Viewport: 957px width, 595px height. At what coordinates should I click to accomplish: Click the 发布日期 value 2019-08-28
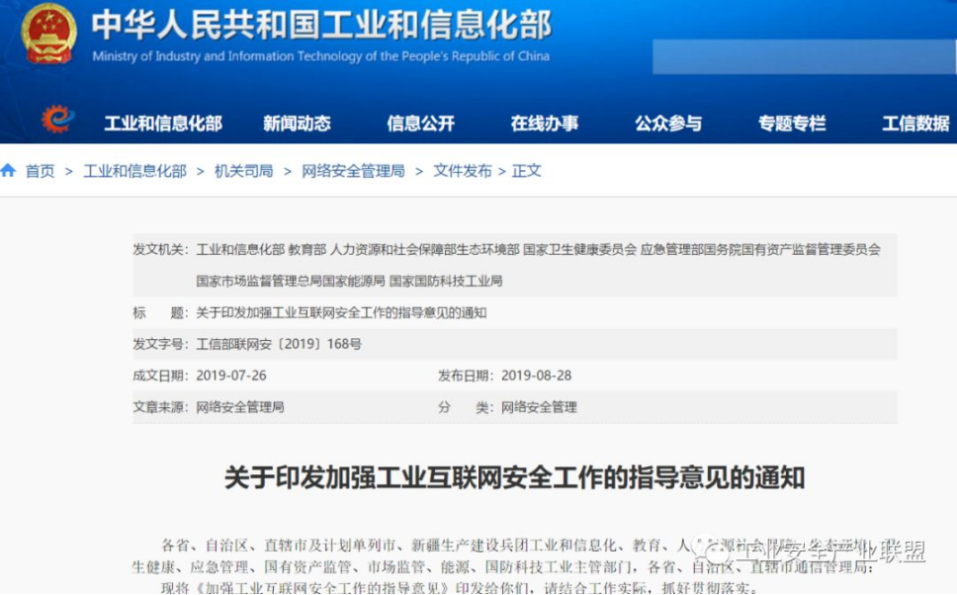(x=536, y=376)
